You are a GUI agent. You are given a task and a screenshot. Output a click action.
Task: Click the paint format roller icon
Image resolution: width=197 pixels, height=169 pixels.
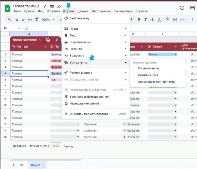coord(37,19)
